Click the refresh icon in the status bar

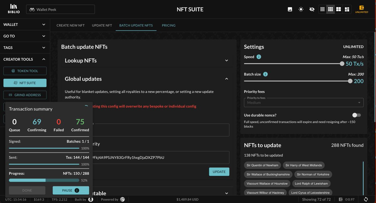click(366, 199)
